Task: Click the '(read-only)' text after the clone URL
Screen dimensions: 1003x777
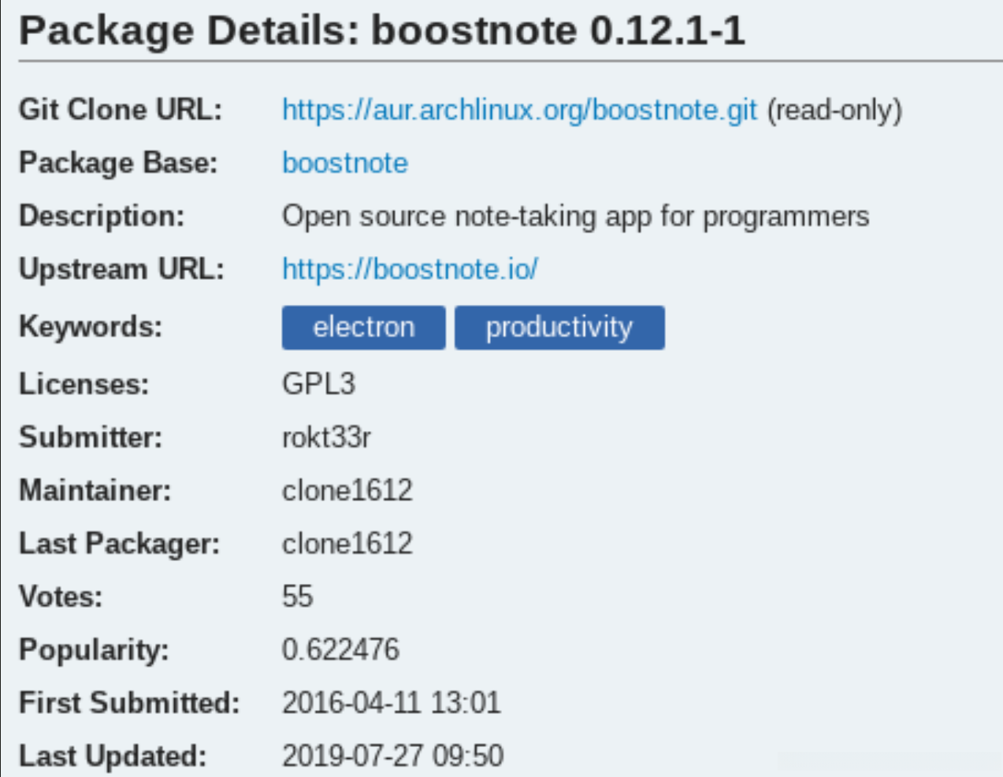Action: click(834, 110)
